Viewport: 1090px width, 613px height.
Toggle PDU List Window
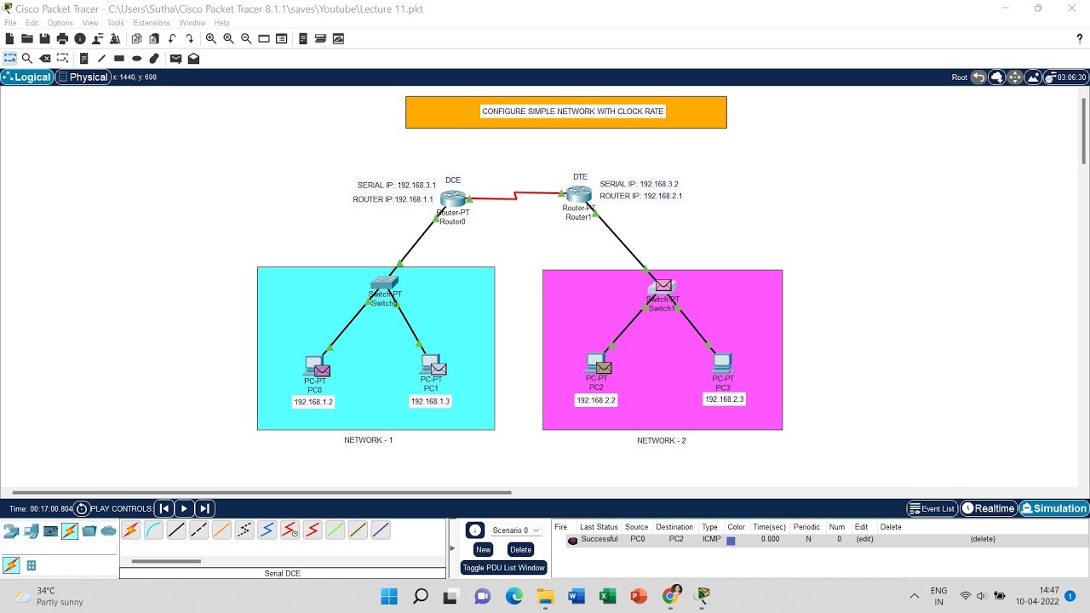click(x=504, y=568)
